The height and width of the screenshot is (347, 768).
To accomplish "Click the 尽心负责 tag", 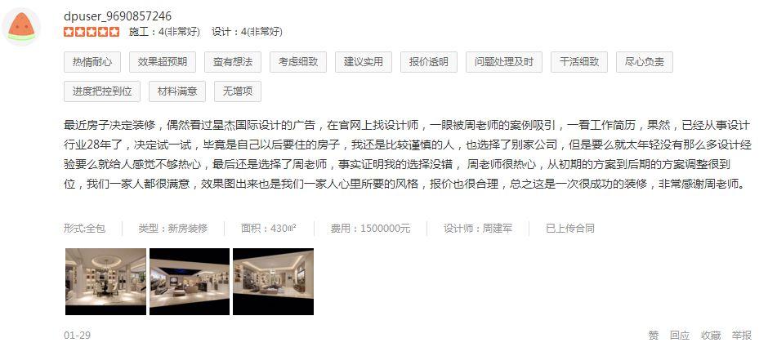I will pos(645,62).
